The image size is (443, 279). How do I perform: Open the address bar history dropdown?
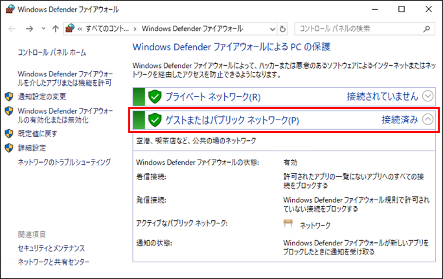(x=273, y=29)
